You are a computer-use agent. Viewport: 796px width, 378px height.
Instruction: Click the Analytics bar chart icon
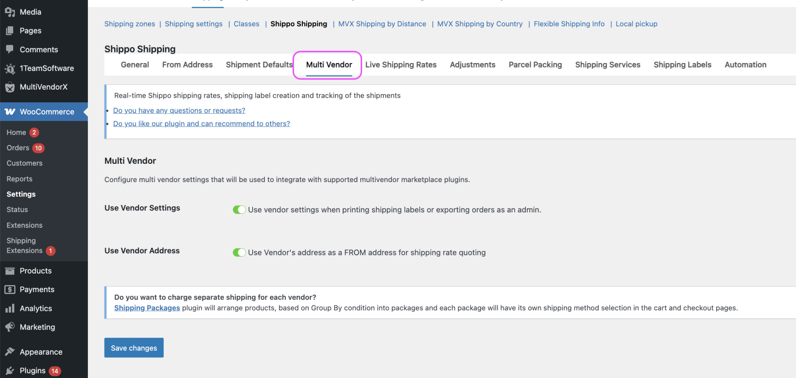pyautogui.click(x=10, y=309)
